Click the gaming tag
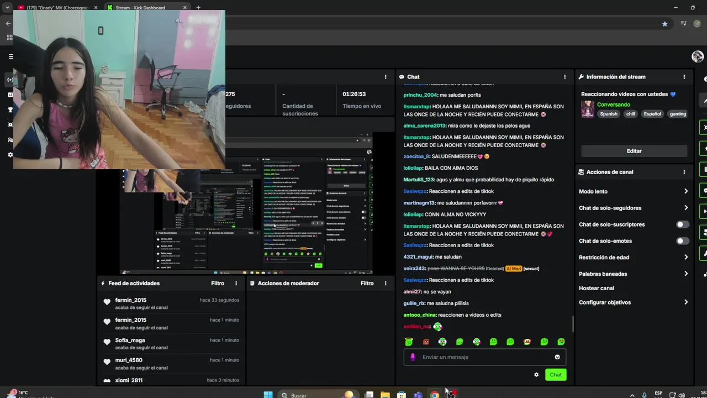Viewport: 707px width, 398px height. [678, 114]
